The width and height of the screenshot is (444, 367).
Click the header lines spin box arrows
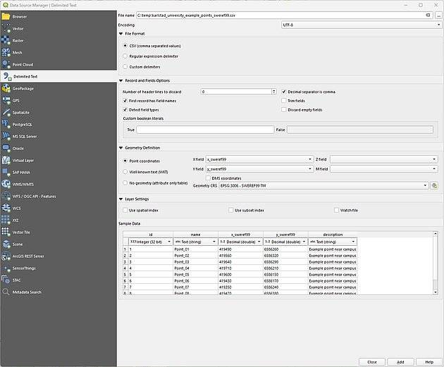274,92
